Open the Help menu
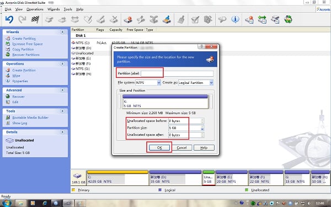The image size is (331, 207). coord(79,9)
